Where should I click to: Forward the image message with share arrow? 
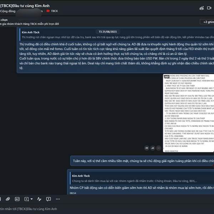tap(153, 148)
